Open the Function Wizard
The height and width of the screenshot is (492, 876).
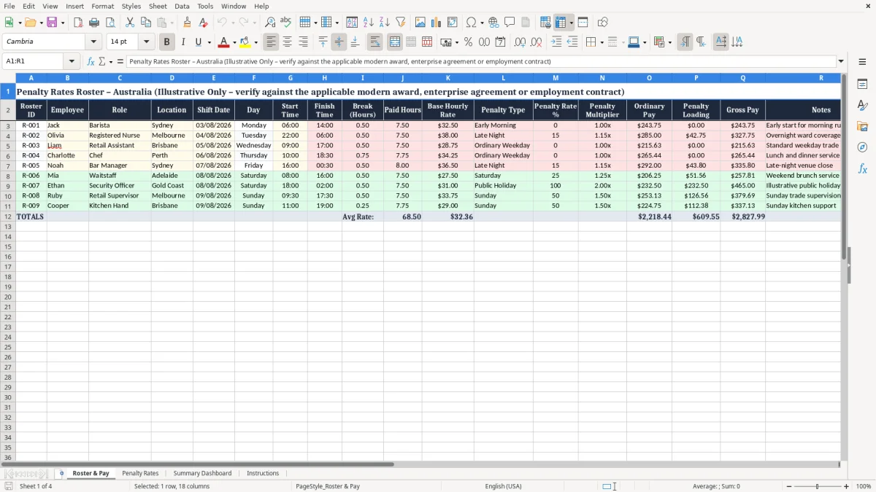click(91, 61)
